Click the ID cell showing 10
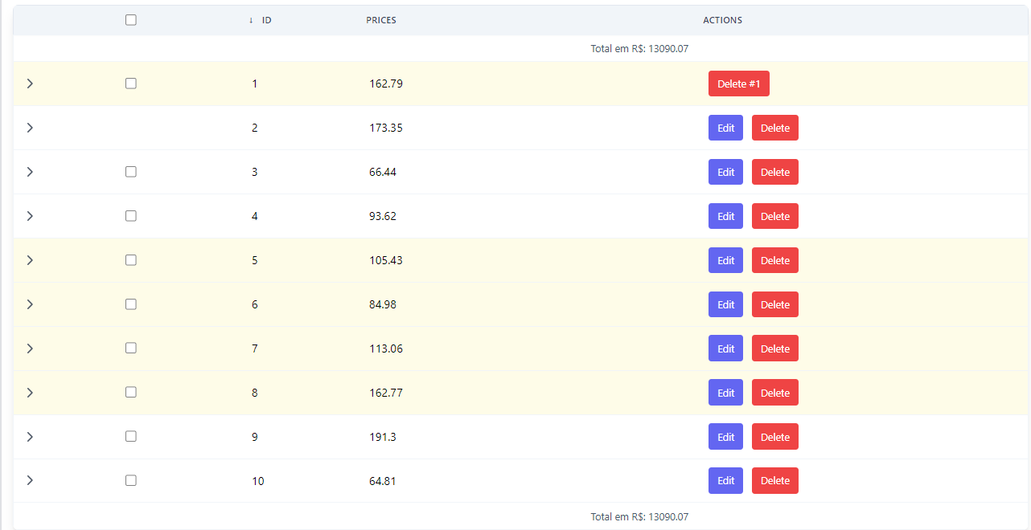The height and width of the screenshot is (530, 1031). coord(257,481)
